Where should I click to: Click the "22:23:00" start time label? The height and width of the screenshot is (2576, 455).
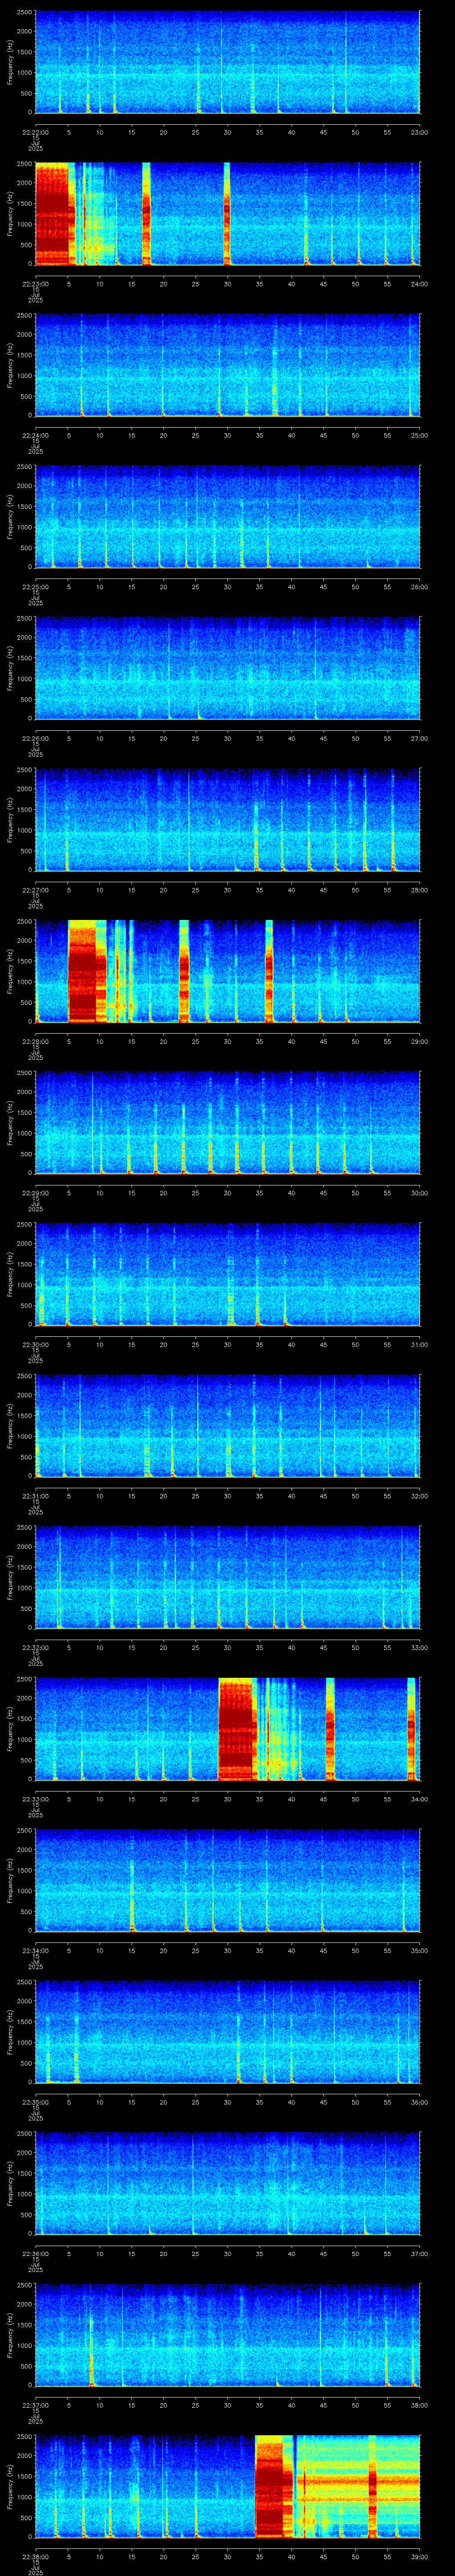coord(35,284)
